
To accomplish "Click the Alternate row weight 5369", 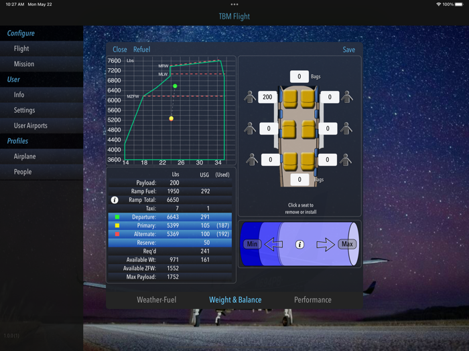I will [x=173, y=234].
